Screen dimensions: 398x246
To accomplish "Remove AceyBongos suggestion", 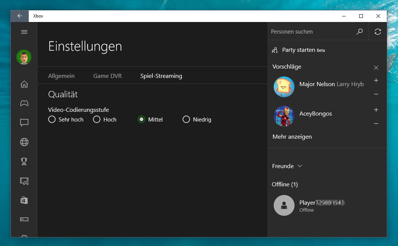I will [x=376, y=123].
